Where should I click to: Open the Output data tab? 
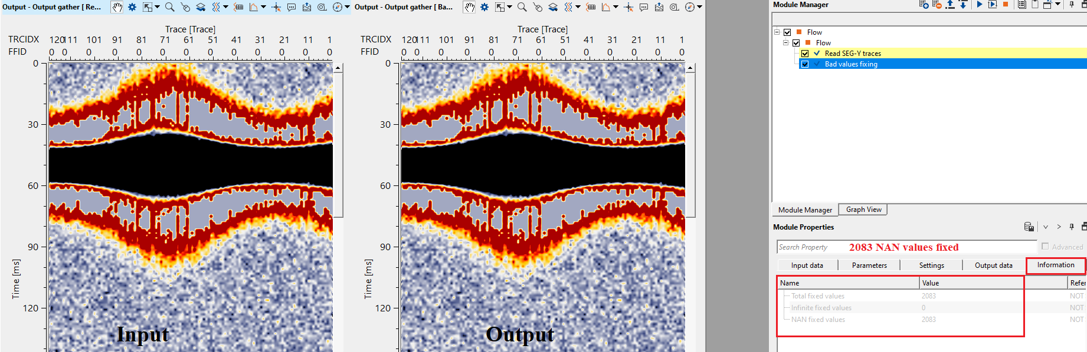[993, 265]
